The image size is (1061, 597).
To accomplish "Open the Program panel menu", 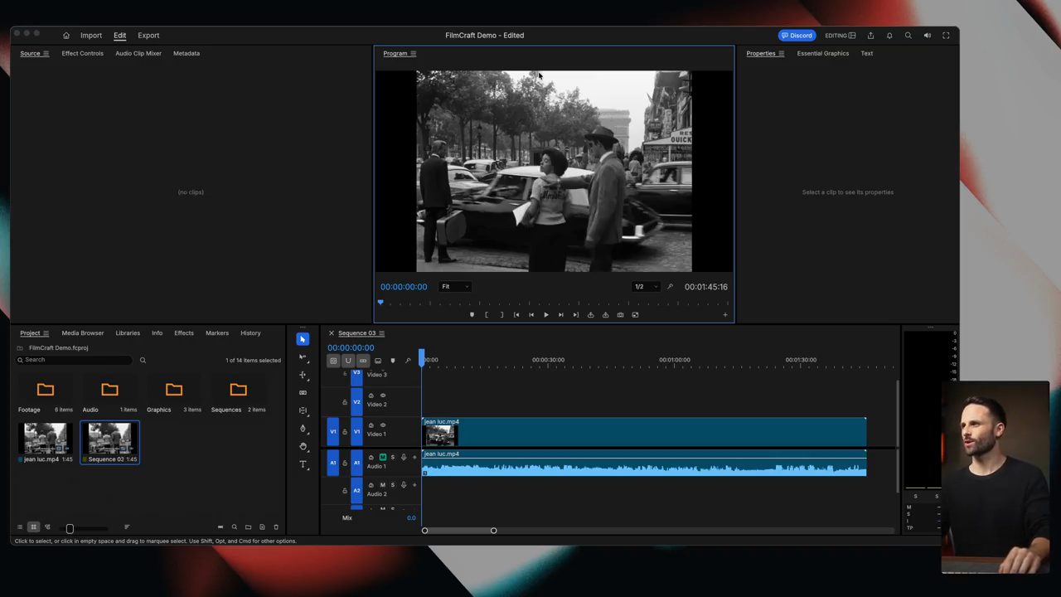I will click(413, 54).
